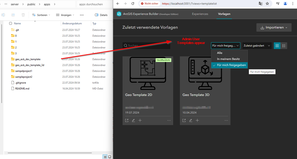Switch to the Experiences tab
The image size is (297, 159).
(200, 14)
